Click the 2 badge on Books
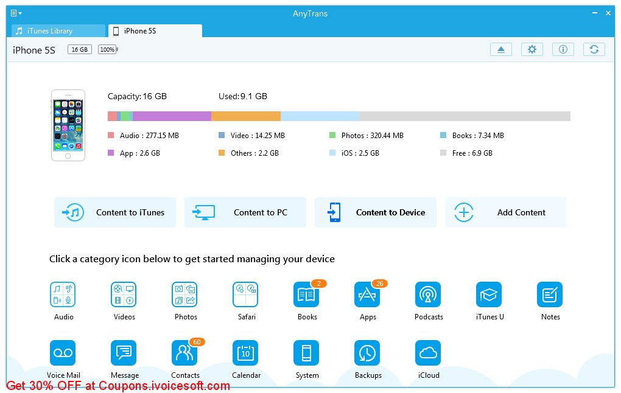The image size is (621, 393). click(x=319, y=283)
